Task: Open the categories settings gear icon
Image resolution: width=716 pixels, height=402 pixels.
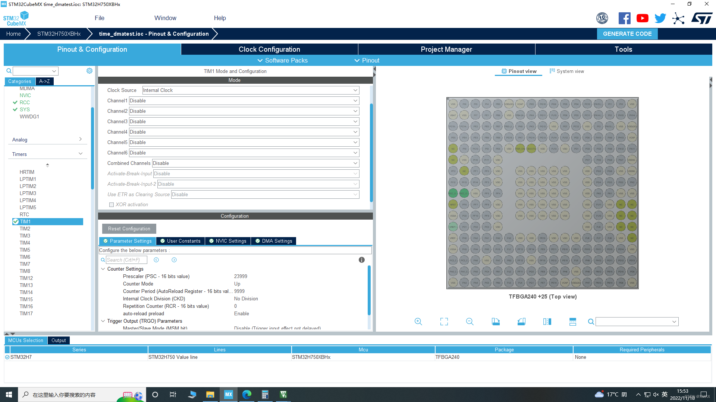Action: pos(89,71)
